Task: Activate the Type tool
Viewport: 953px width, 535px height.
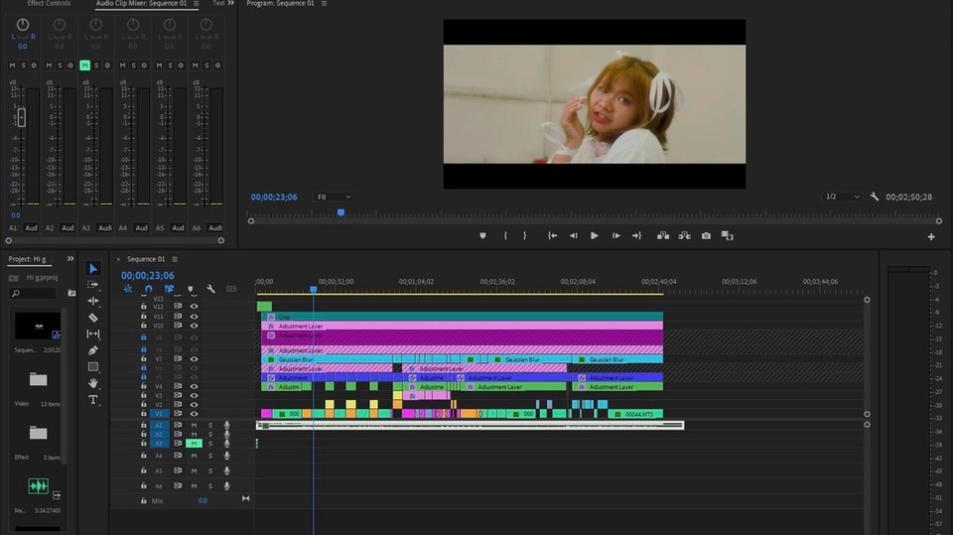Action: (x=93, y=400)
